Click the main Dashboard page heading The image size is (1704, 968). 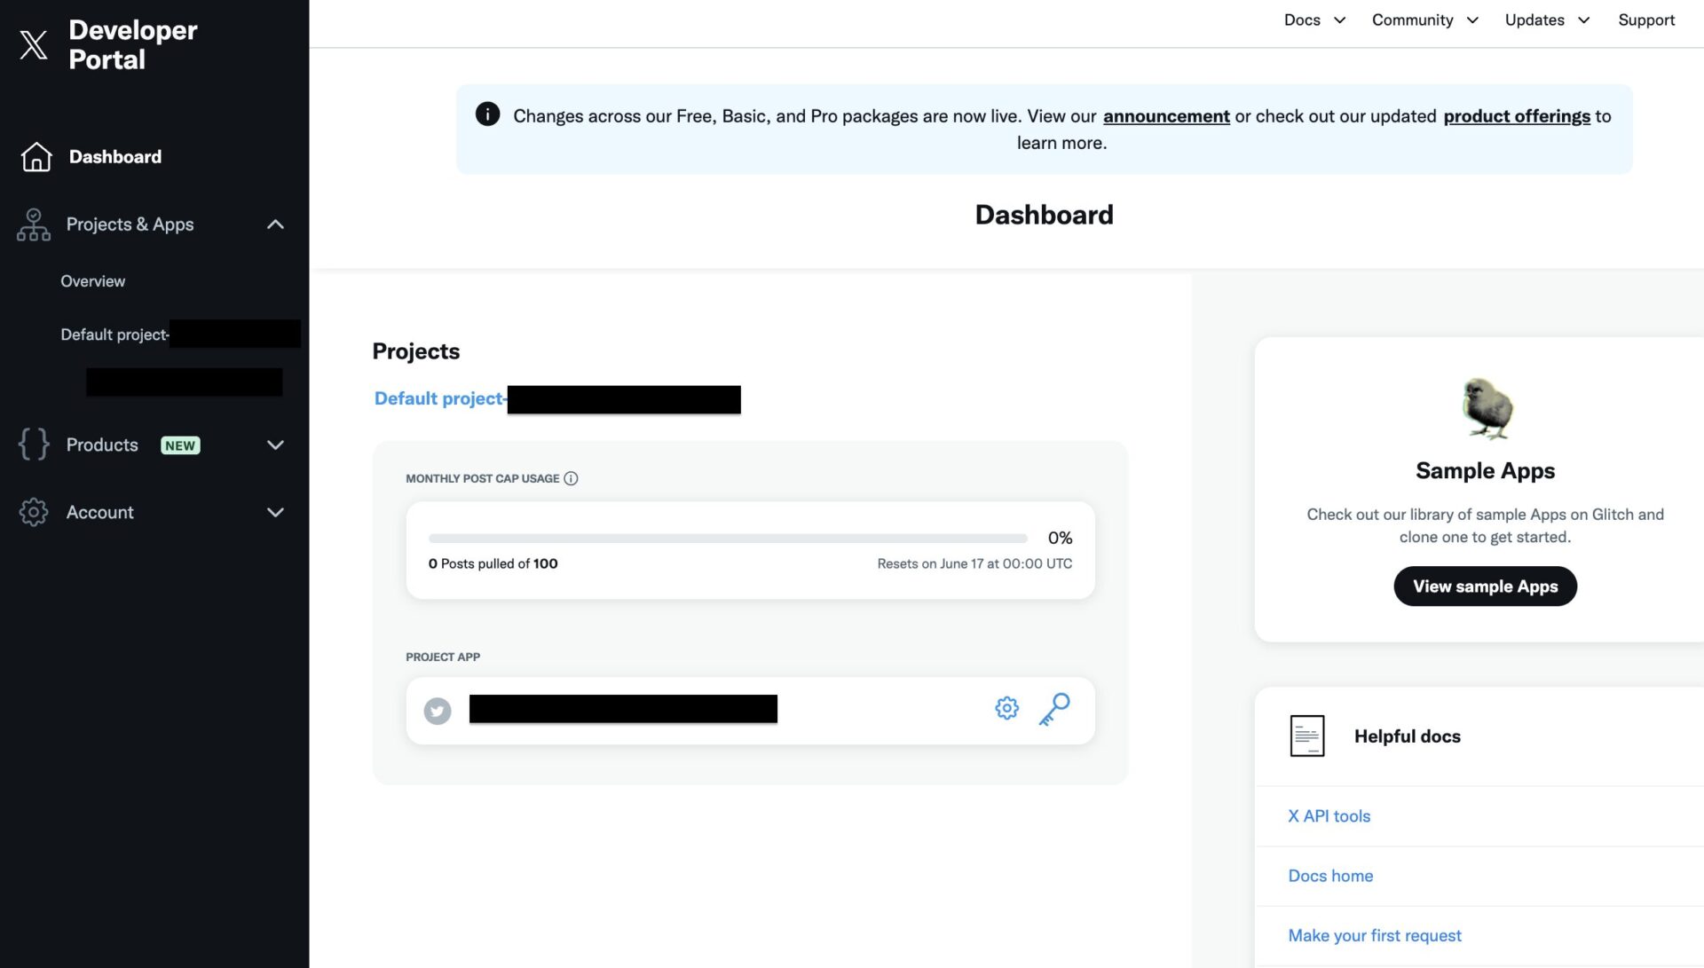[x=1044, y=214]
